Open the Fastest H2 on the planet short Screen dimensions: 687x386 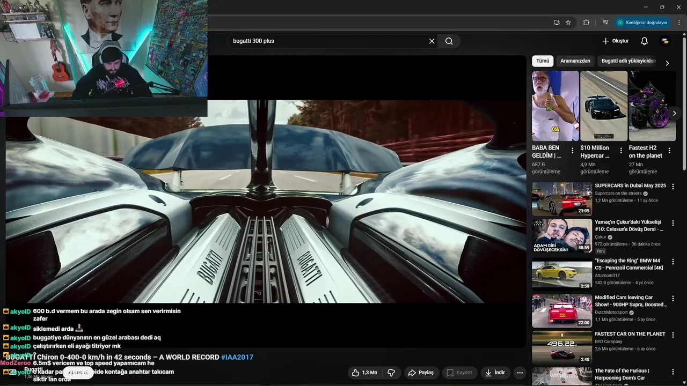pos(652,106)
